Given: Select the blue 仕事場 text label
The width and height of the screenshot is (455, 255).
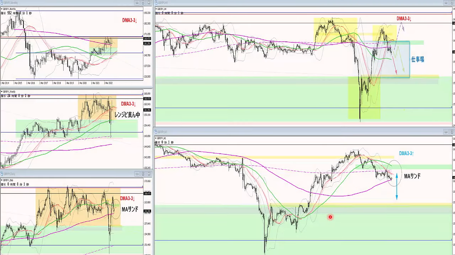Looking at the screenshot, I should pos(417,59).
